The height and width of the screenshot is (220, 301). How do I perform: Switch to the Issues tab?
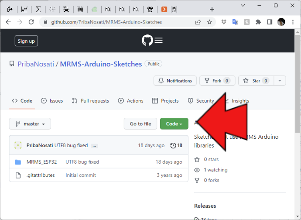tap(52, 101)
